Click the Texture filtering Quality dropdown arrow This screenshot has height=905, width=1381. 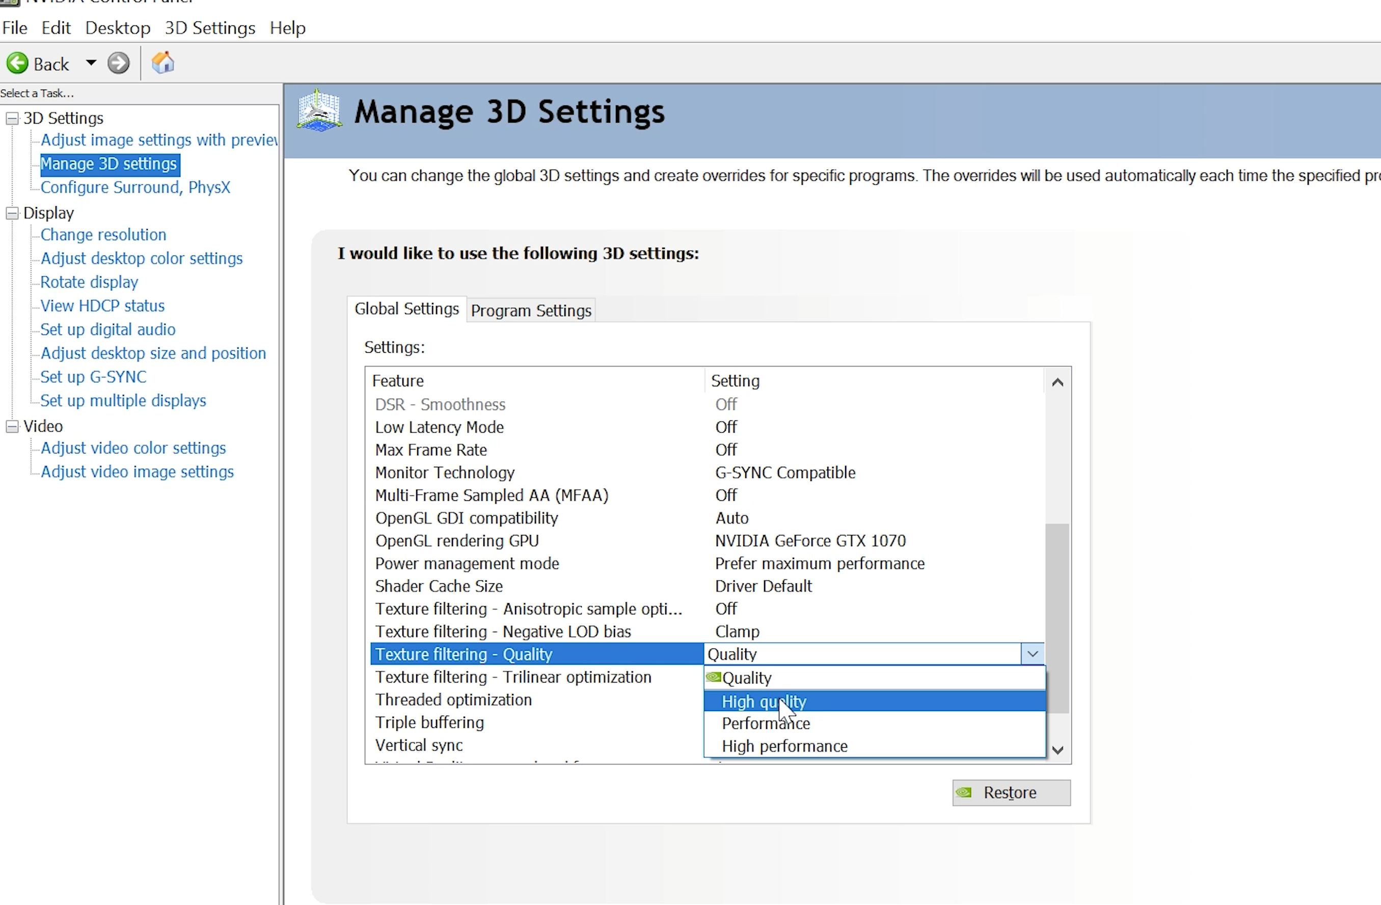[1032, 655]
